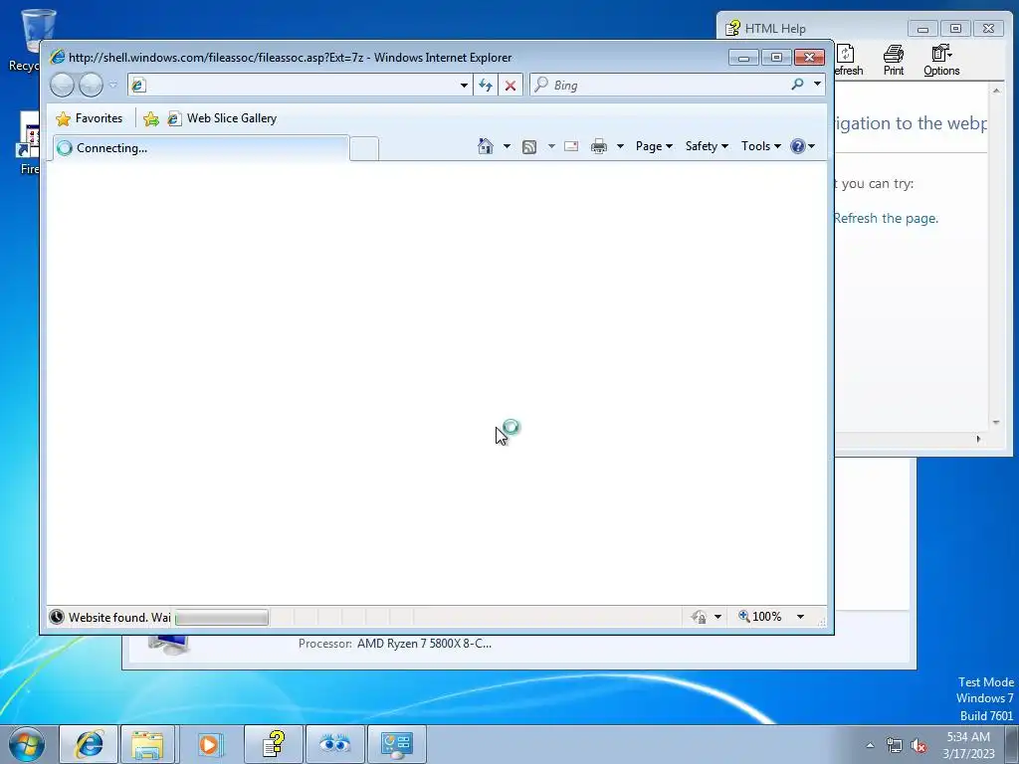Click the muted volume tray icon
Viewport: 1019px width, 764px height.
coord(918,745)
